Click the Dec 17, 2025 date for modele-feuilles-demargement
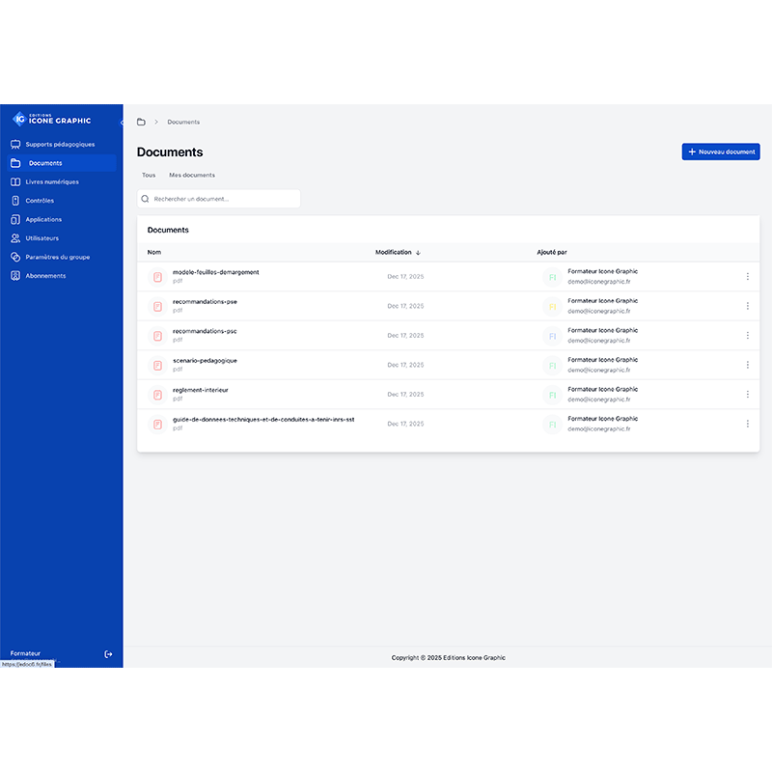This screenshot has width=772, height=772. coord(405,277)
